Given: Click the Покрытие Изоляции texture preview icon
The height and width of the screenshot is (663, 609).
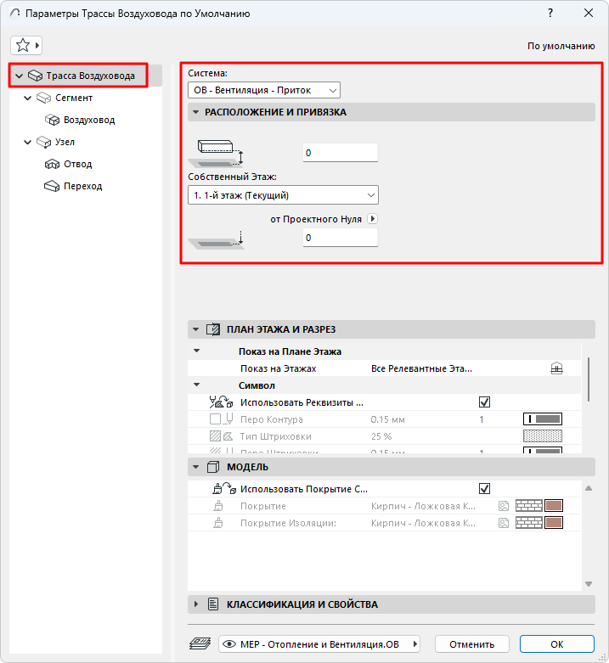Looking at the screenshot, I should tap(504, 523).
